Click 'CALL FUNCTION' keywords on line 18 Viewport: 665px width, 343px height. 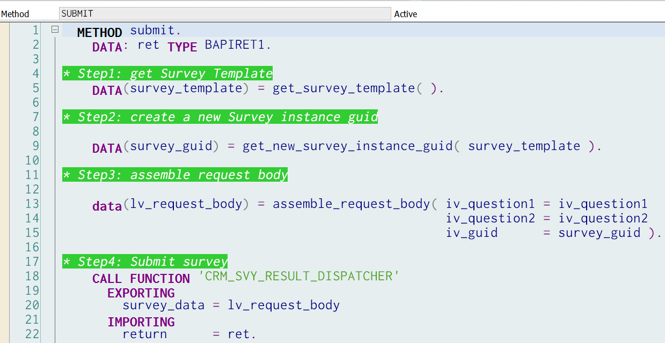click(x=141, y=279)
